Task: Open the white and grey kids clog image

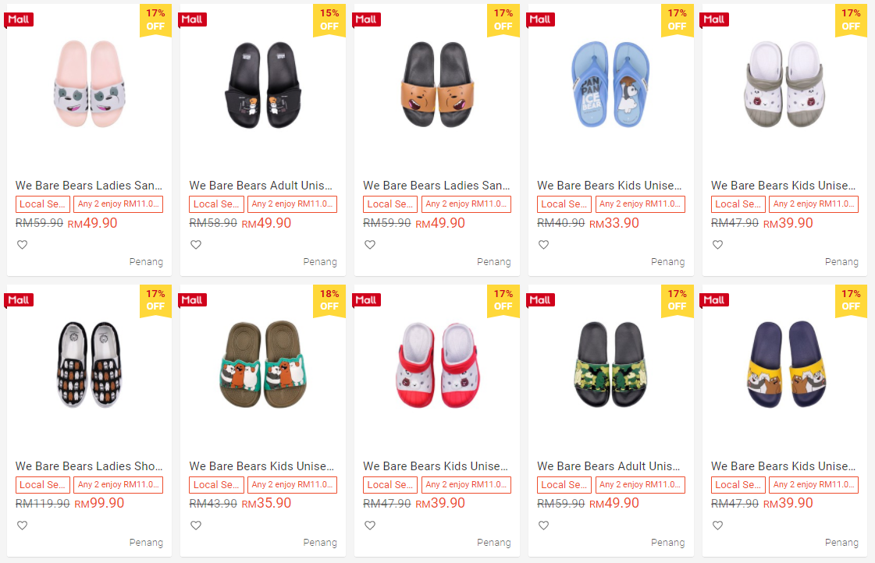Action: 784,84
